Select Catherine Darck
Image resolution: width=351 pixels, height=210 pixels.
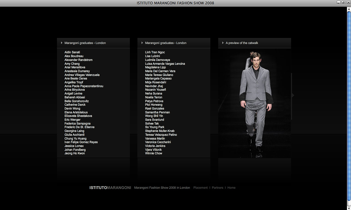coord(75,104)
